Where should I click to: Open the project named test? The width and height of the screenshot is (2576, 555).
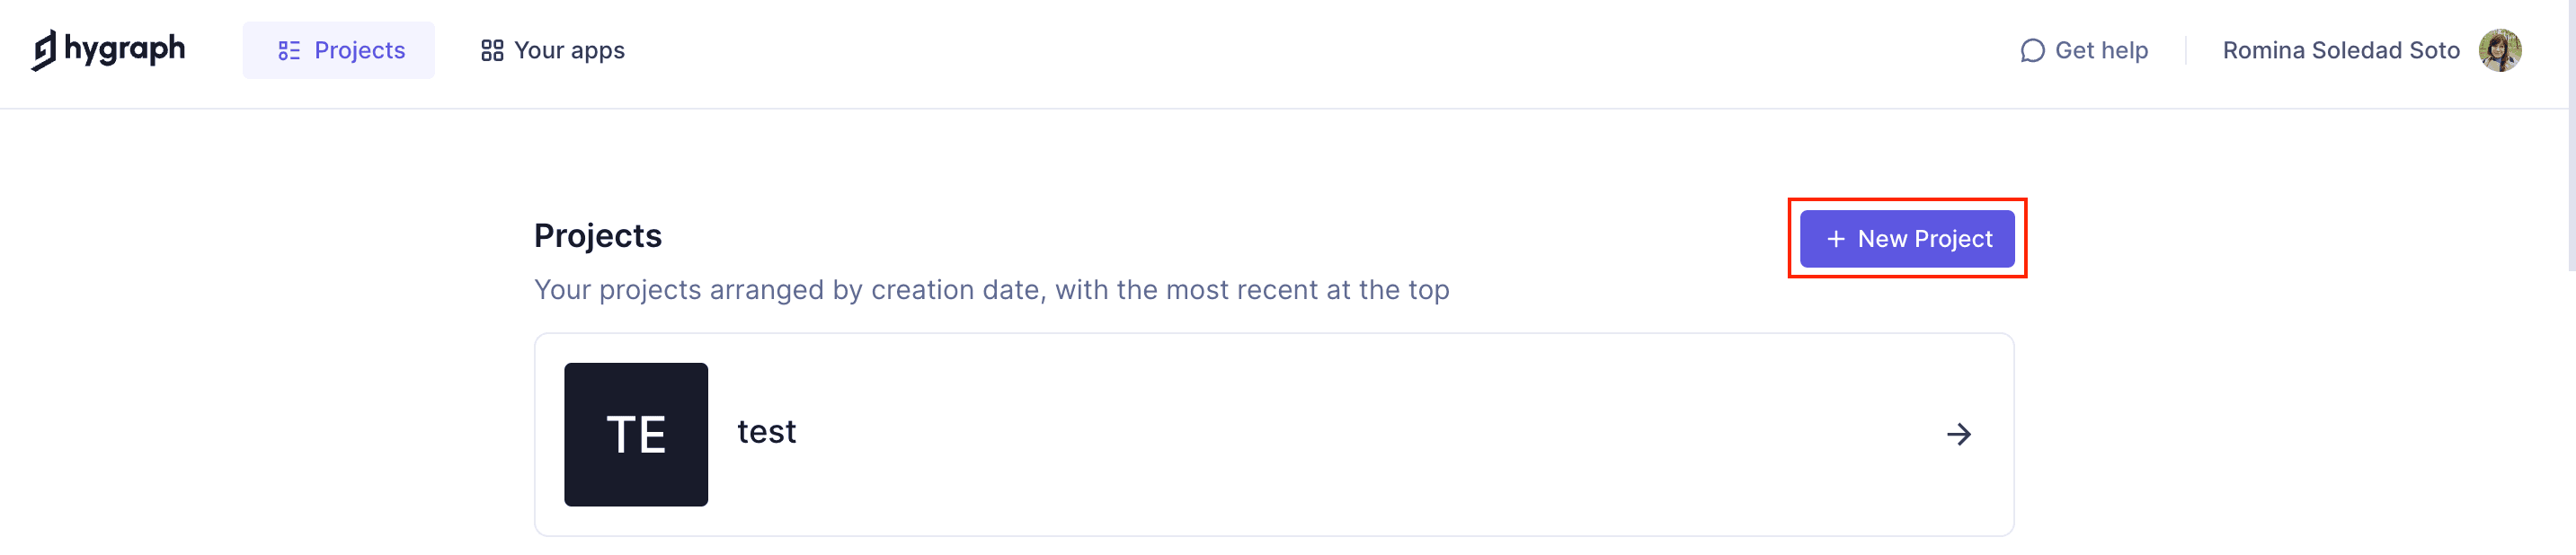click(x=766, y=432)
